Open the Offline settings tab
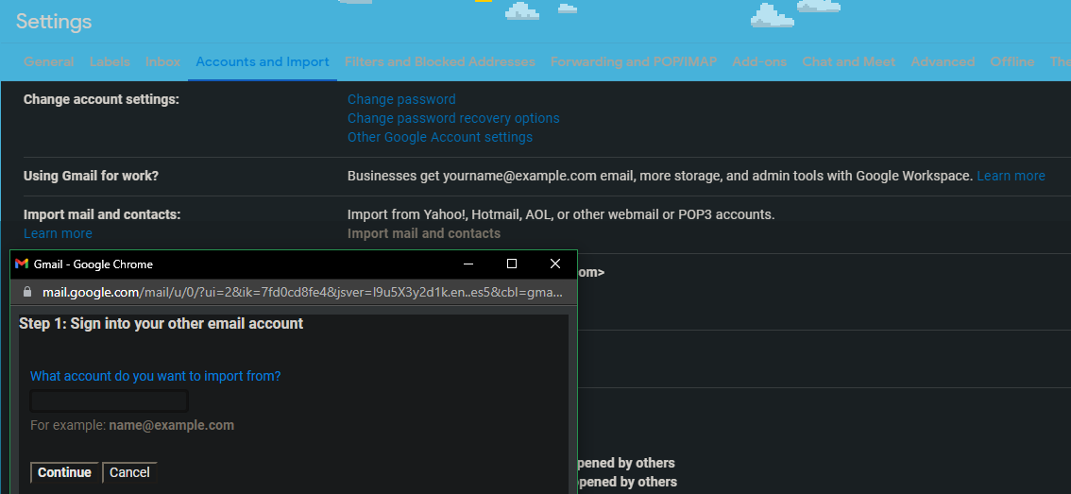 1012,61
